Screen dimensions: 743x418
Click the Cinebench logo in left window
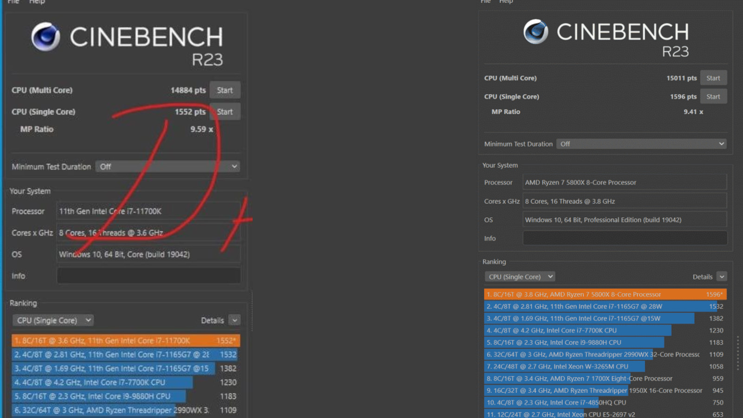(46, 37)
